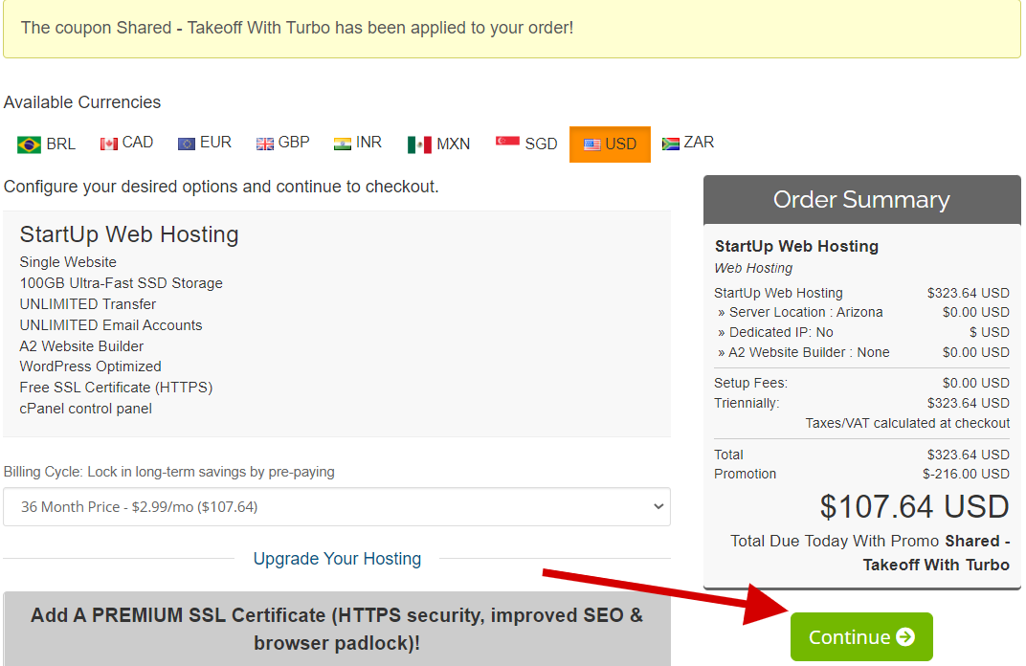Switch to INR currency

tap(358, 143)
